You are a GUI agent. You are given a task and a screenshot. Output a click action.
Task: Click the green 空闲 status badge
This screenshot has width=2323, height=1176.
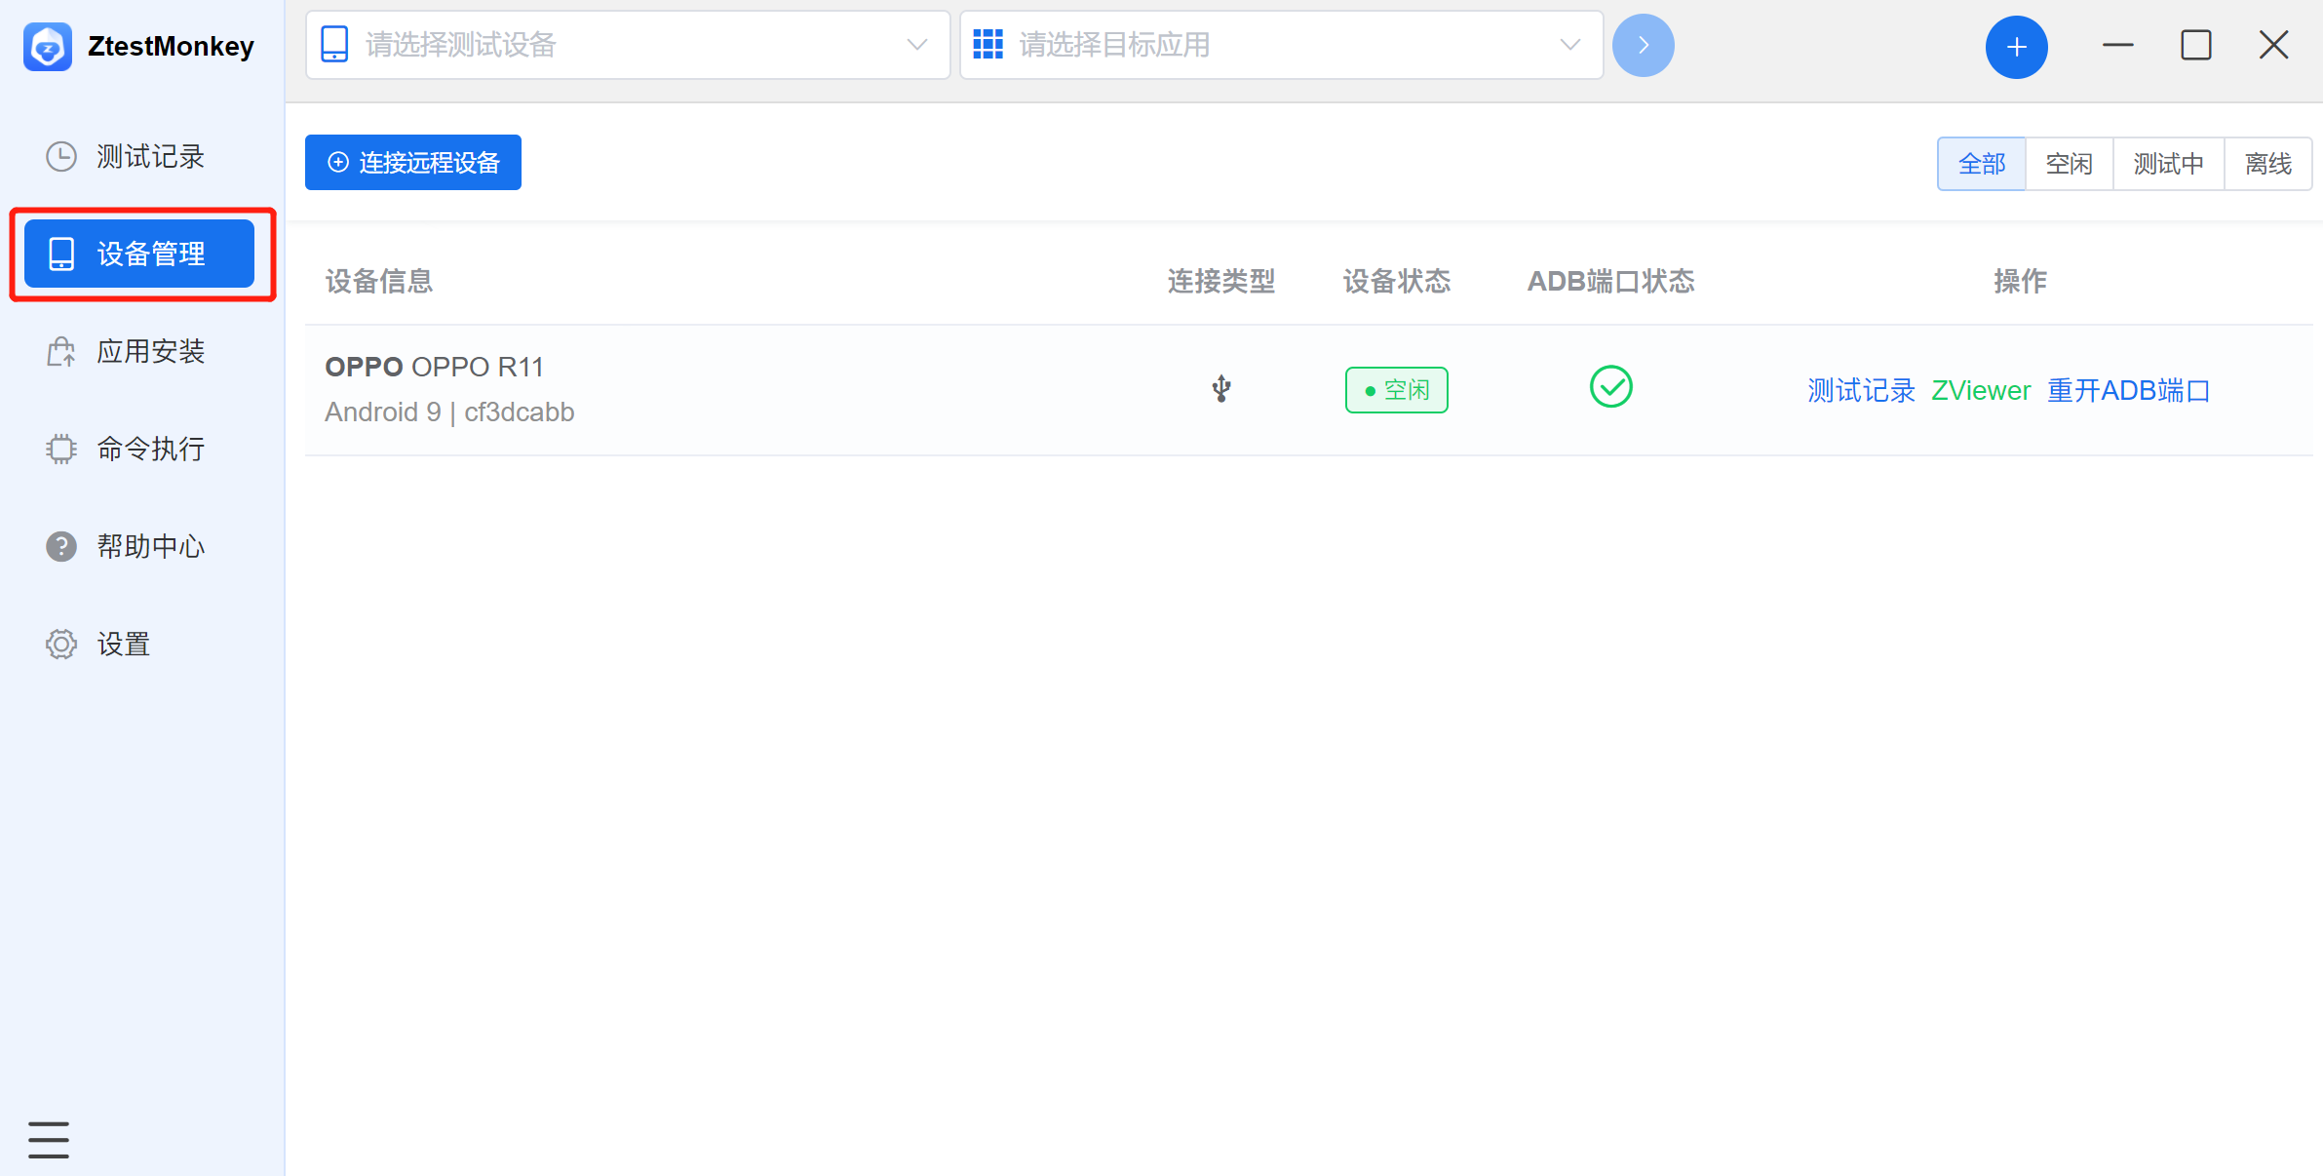1396,390
